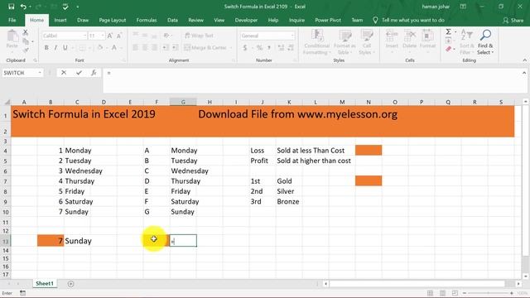Open Merge & Center dropdown

[231, 48]
